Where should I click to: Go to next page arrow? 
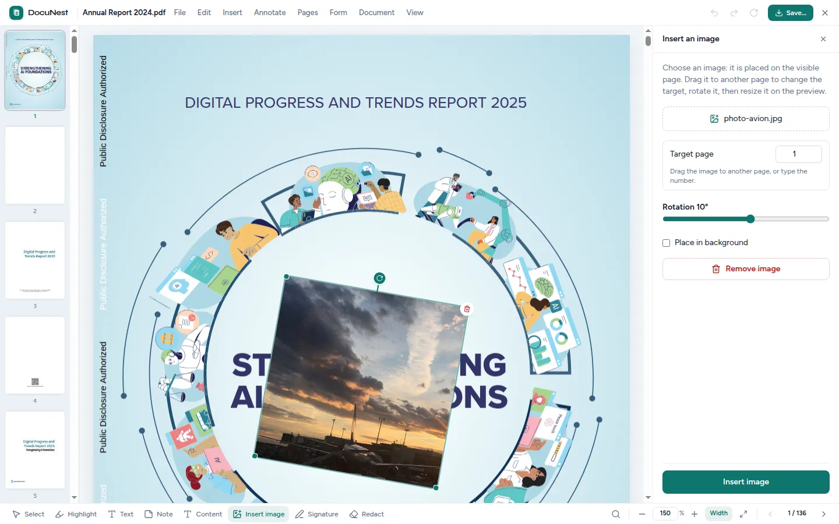(824, 514)
